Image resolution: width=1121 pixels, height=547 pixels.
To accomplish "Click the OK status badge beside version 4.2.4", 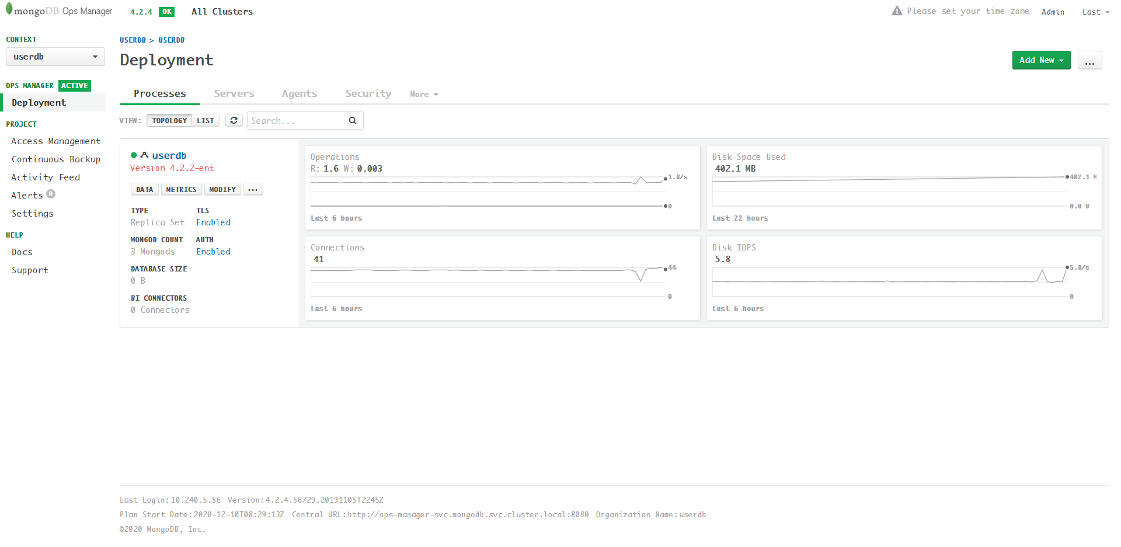I will (166, 11).
